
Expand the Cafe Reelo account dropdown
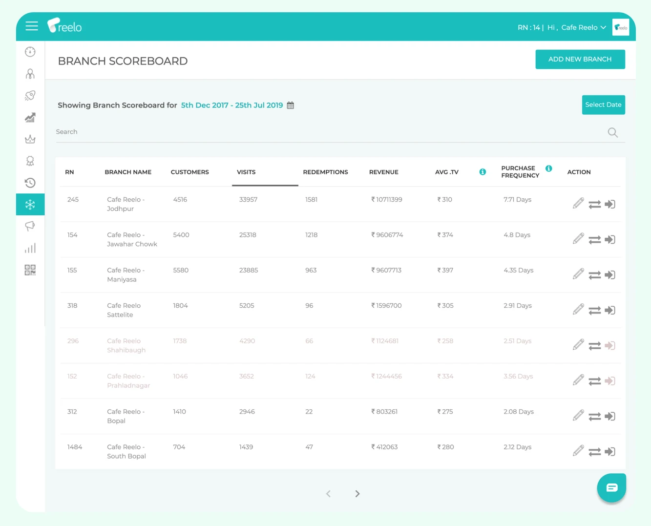(x=584, y=27)
